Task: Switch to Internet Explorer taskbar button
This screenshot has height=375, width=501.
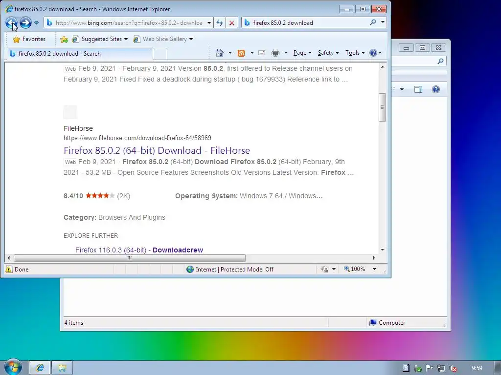Action: (x=40, y=368)
